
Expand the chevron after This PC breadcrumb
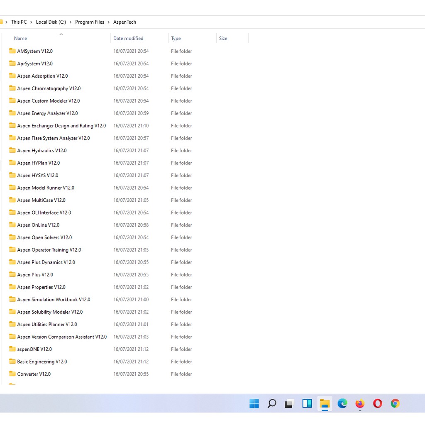pyautogui.click(x=32, y=22)
